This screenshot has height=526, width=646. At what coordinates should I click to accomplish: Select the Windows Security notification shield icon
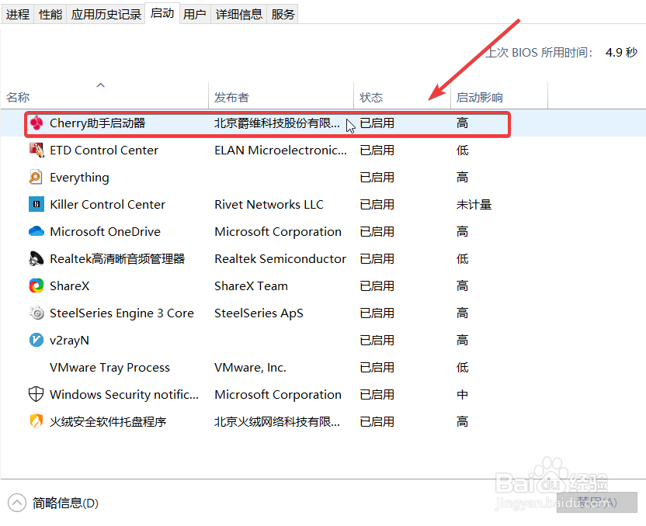click(x=36, y=394)
